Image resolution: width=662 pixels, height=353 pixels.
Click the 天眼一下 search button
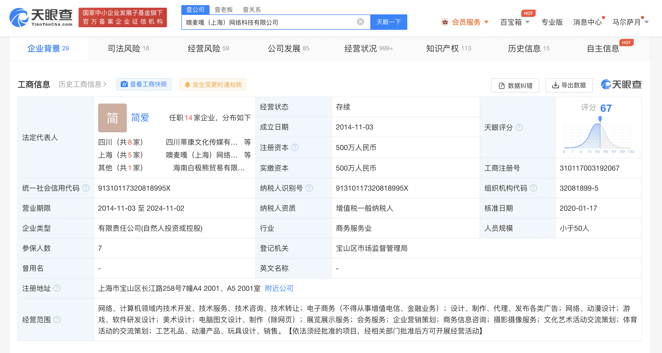(388, 22)
